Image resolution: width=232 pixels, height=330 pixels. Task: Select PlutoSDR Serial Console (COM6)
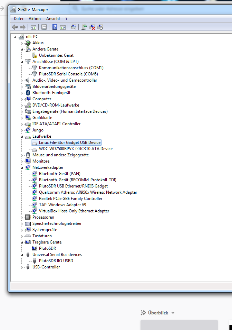(68, 74)
